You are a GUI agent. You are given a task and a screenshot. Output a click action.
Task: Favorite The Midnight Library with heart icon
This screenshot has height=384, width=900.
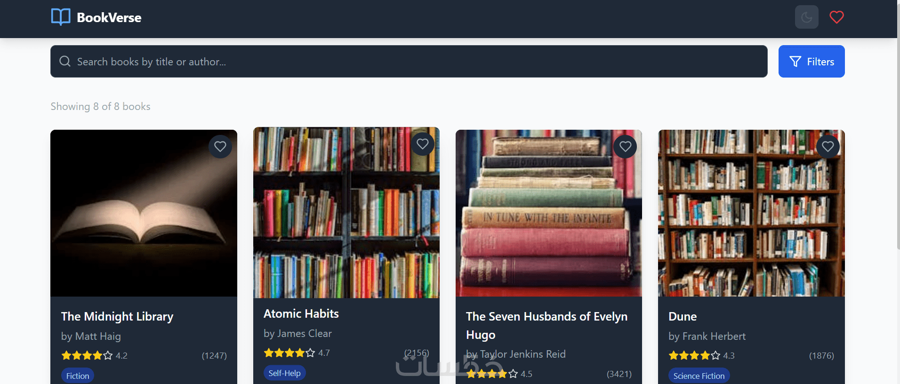220,147
